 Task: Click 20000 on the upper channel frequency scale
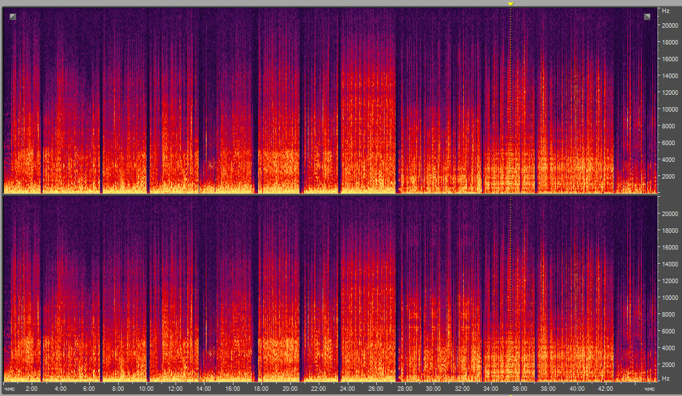click(668, 25)
